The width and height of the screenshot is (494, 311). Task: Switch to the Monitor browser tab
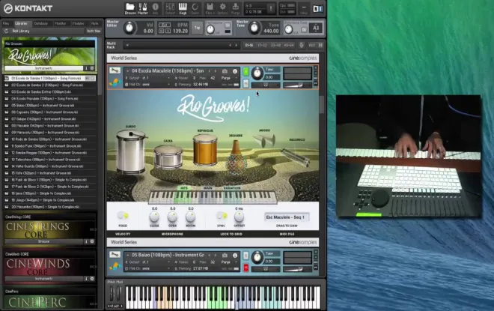pyautogui.click(x=60, y=23)
